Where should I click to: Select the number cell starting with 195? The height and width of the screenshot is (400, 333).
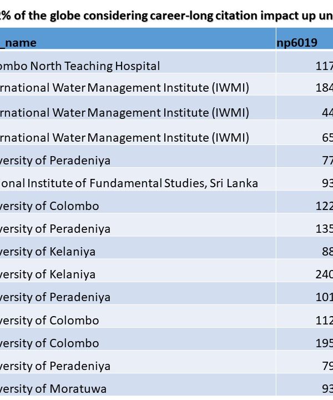pyautogui.click(x=324, y=343)
